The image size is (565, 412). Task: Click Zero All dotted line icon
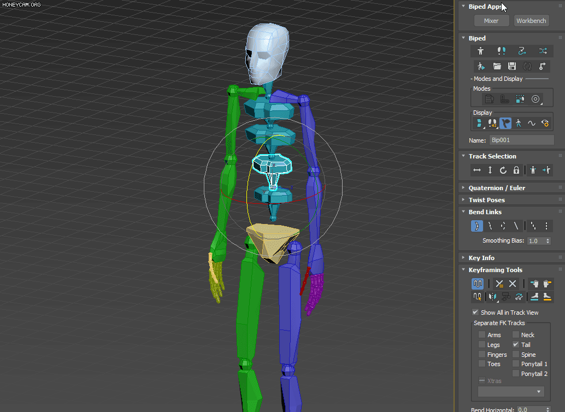546,226
